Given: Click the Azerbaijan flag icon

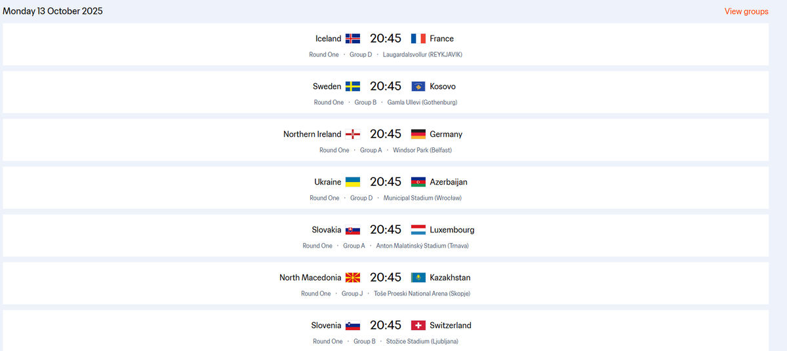Looking at the screenshot, I should tap(418, 182).
